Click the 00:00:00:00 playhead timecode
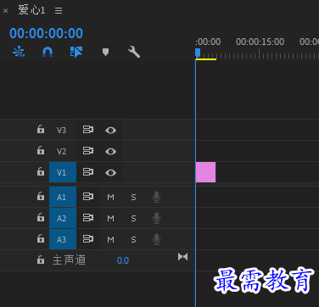The width and height of the screenshot is (319, 307). click(46, 33)
